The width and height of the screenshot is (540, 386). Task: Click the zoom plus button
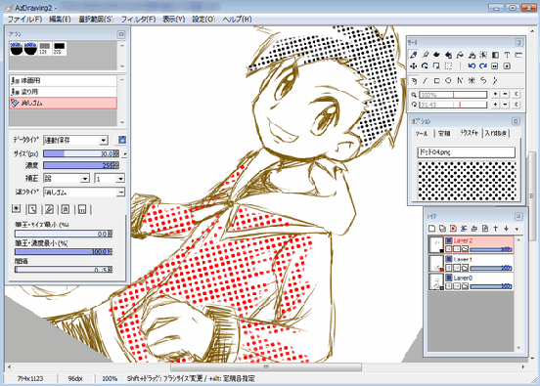495,94
